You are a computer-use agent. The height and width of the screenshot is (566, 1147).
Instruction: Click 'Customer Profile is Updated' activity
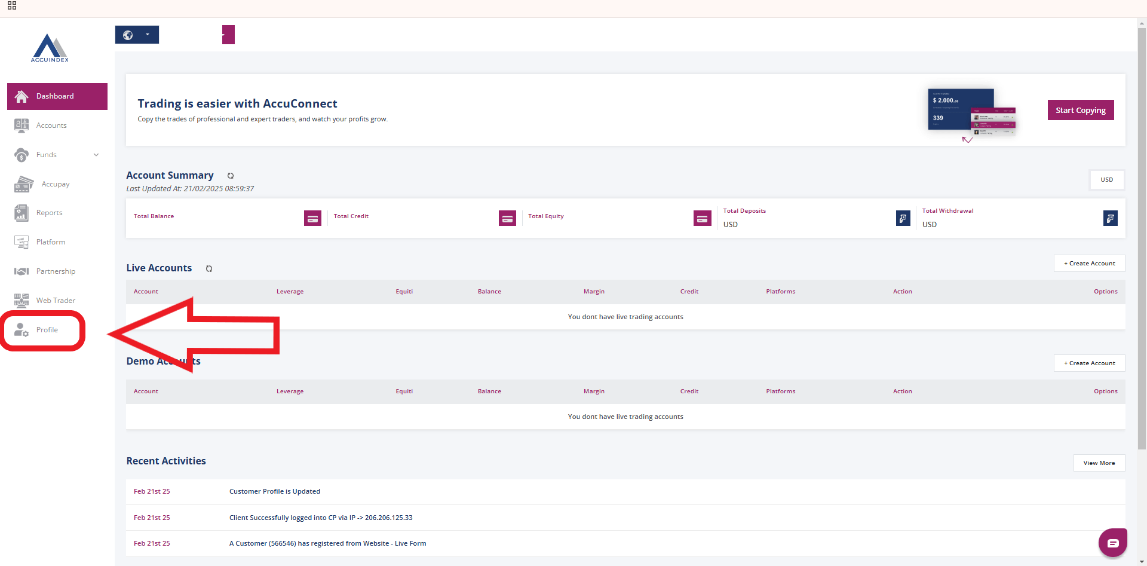(275, 491)
